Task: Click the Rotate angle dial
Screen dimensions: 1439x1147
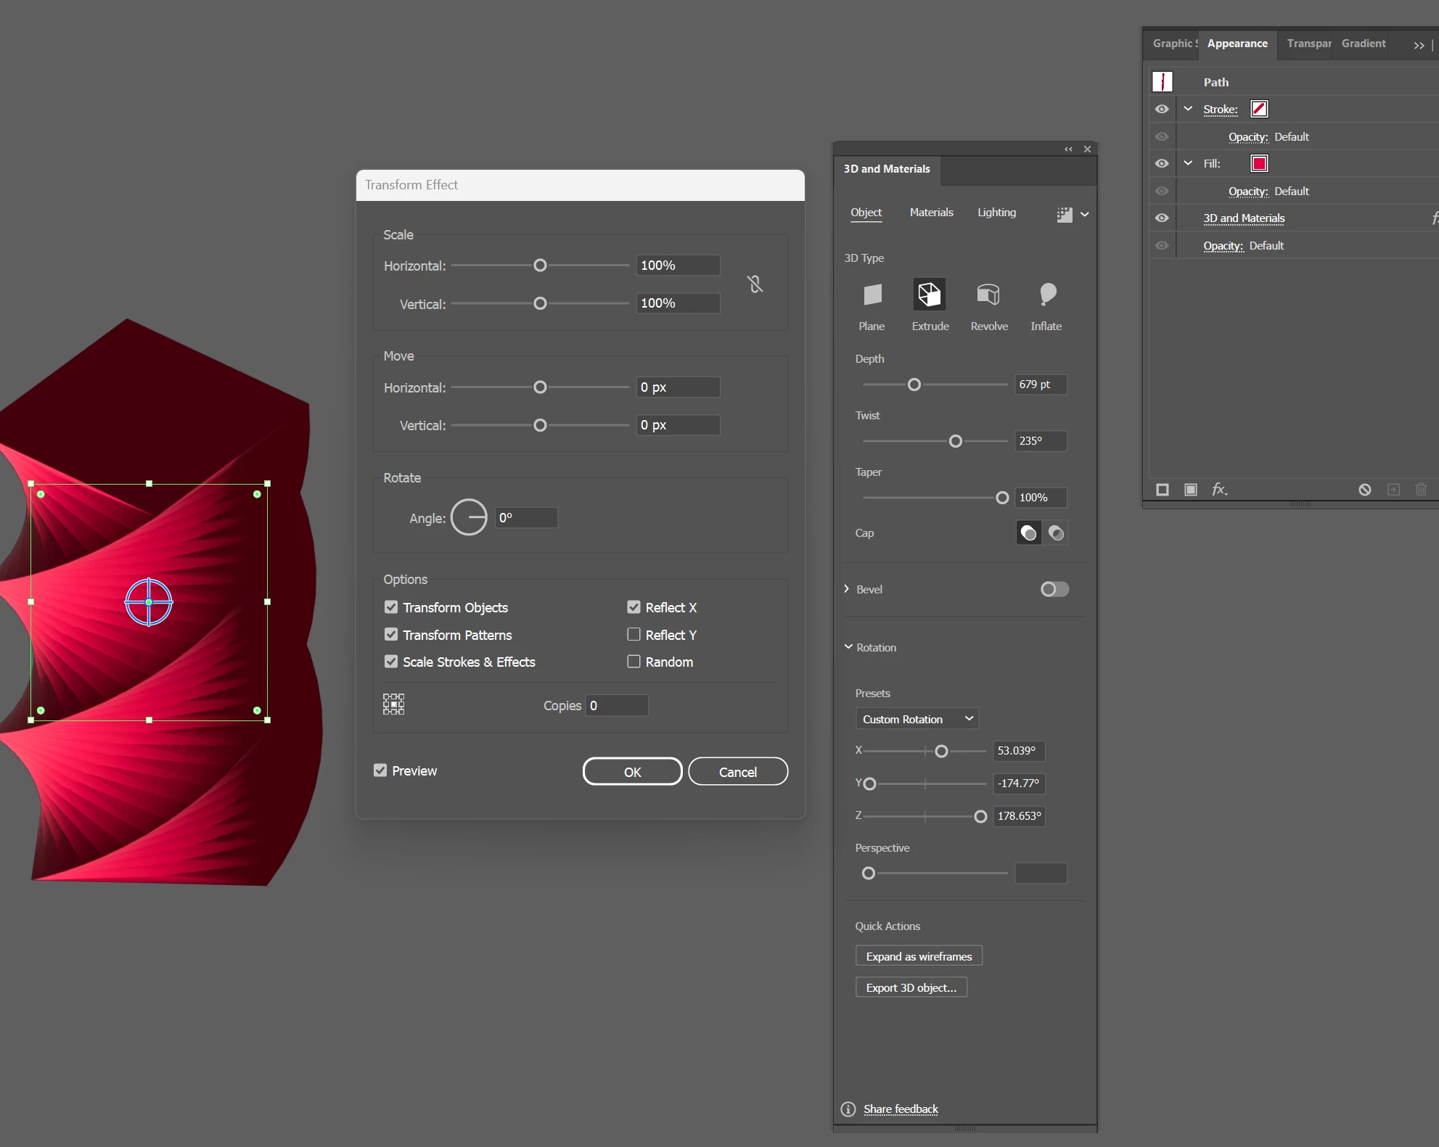Action: tap(469, 518)
